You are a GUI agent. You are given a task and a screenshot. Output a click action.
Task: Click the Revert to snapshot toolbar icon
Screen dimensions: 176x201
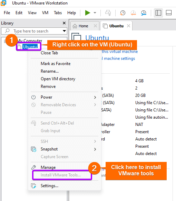(x=133, y=13)
